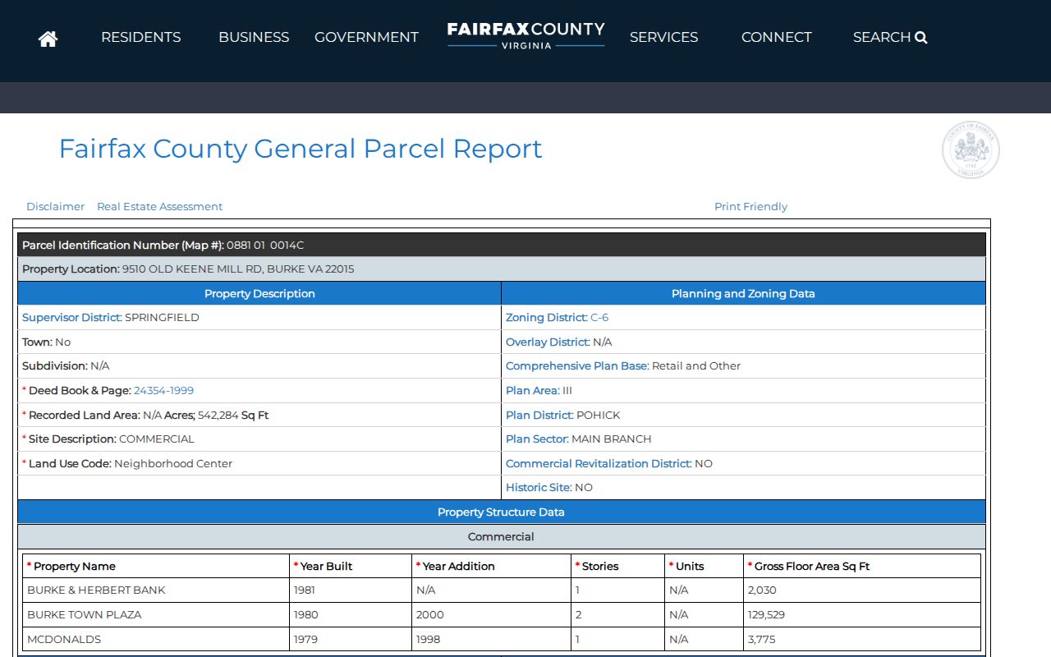Open the Comprehensive Plan Base link
1051x657 pixels.
[x=576, y=365]
